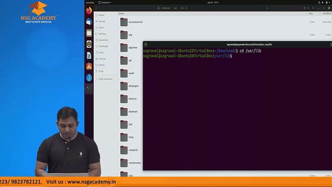Viewport: 332px width, 187px height.
Task: Select the bolt folder icon
Action: coord(124,125)
